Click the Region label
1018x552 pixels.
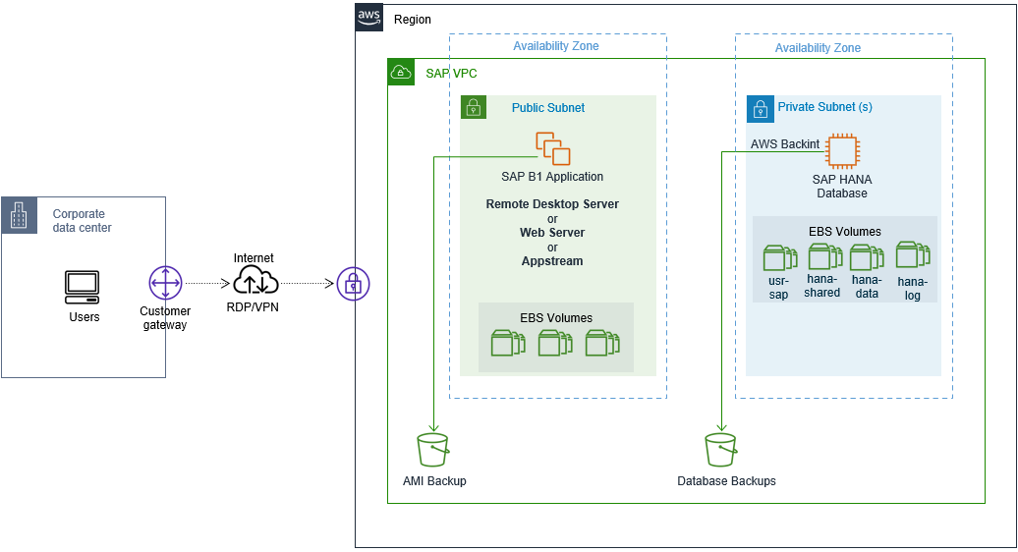click(x=413, y=20)
